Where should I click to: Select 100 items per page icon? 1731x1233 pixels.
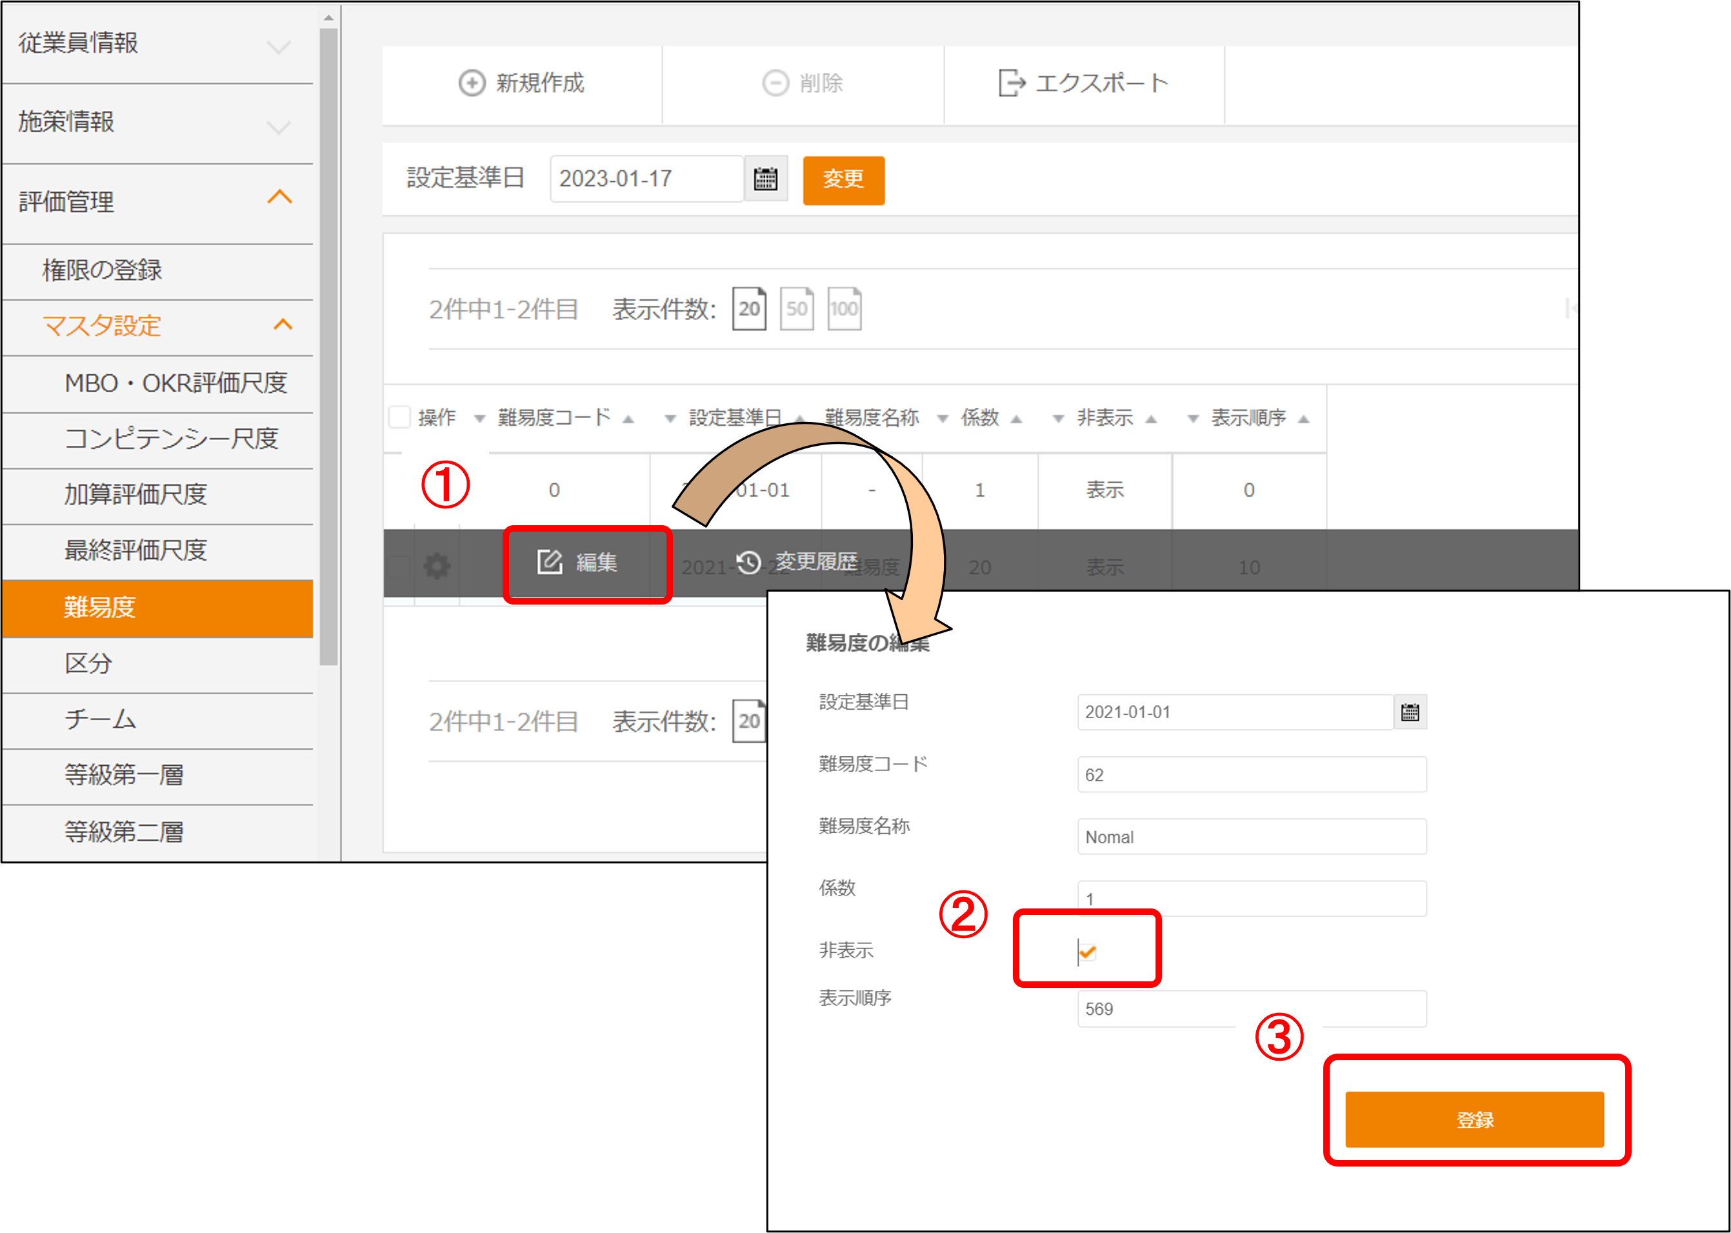coord(843,308)
